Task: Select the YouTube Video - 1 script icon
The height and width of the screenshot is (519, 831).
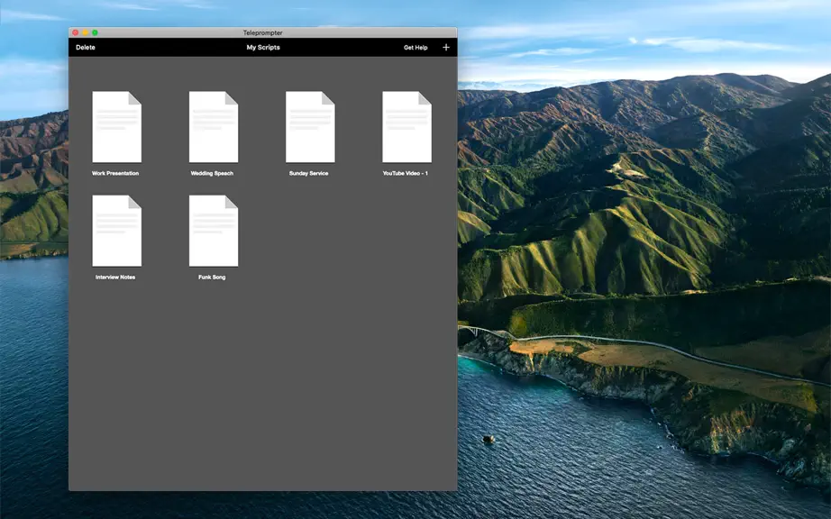Action: point(407,127)
